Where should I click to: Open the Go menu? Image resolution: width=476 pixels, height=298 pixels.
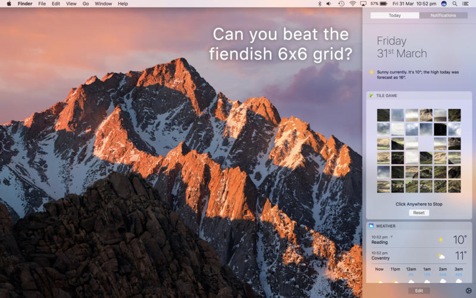(86, 4)
